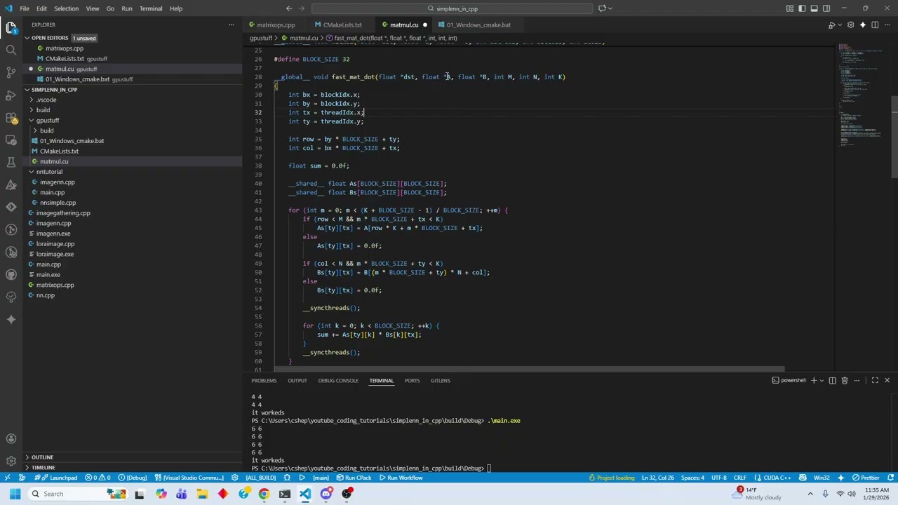Open the Explorer view in the activity bar

[11, 28]
